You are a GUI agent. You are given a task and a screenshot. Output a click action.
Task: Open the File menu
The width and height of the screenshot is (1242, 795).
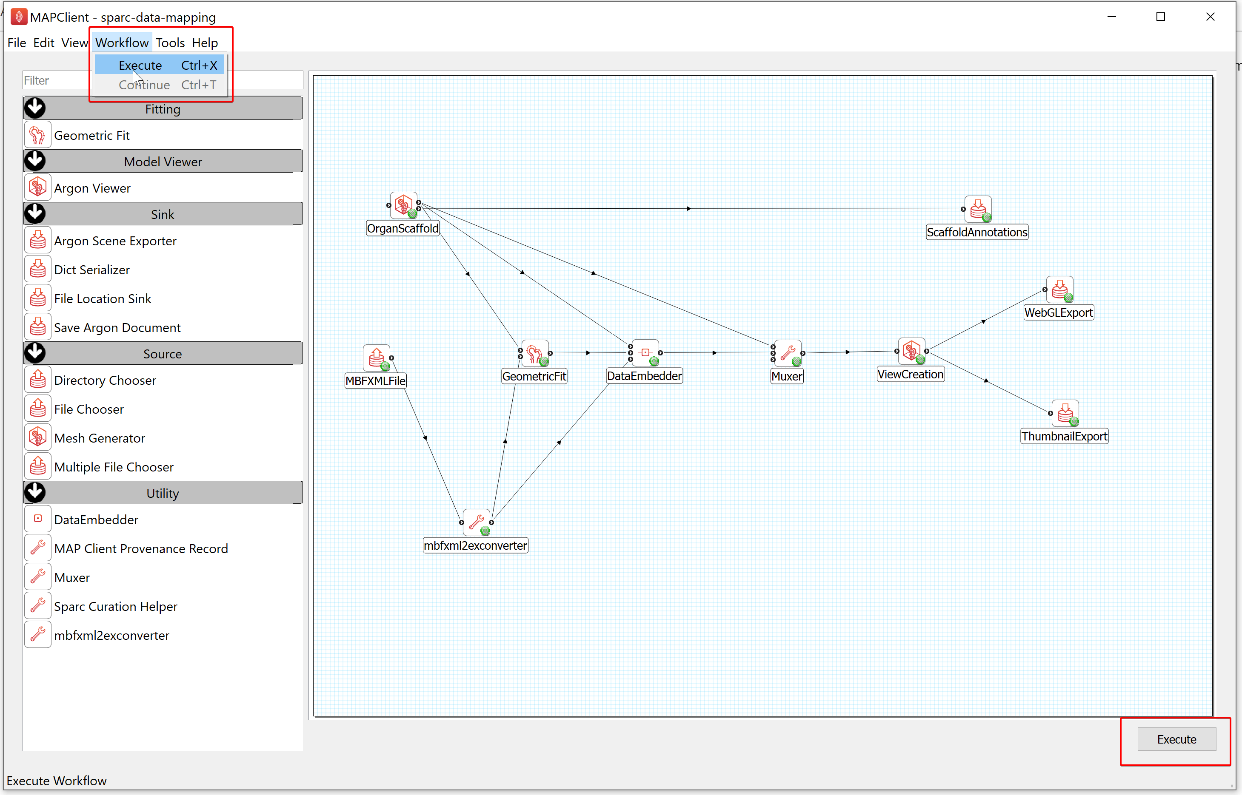(17, 43)
